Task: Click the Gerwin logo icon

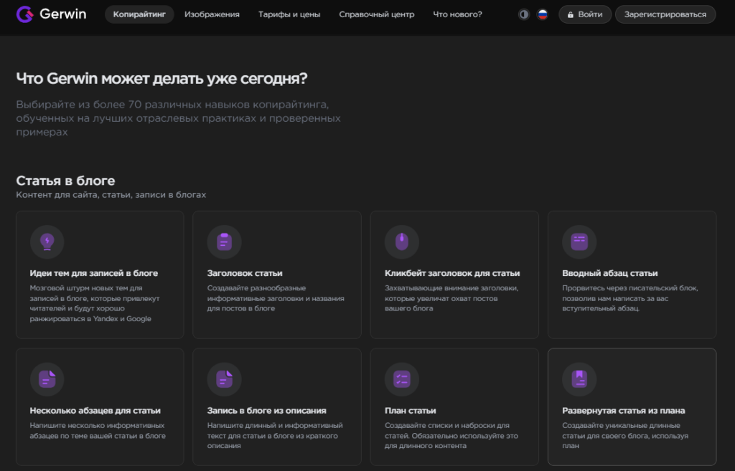Action: tap(24, 14)
